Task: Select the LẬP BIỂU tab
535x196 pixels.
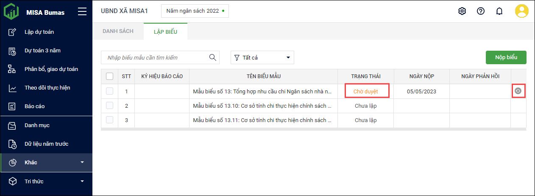Action: pyautogui.click(x=165, y=32)
